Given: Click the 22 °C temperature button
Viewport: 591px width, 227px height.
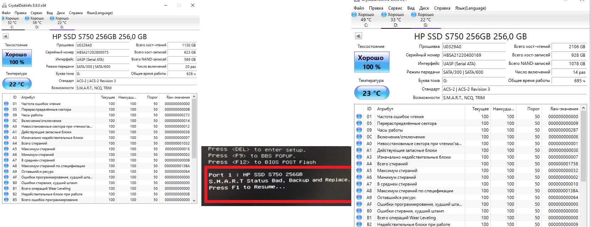Looking at the screenshot, I should [17, 84].
